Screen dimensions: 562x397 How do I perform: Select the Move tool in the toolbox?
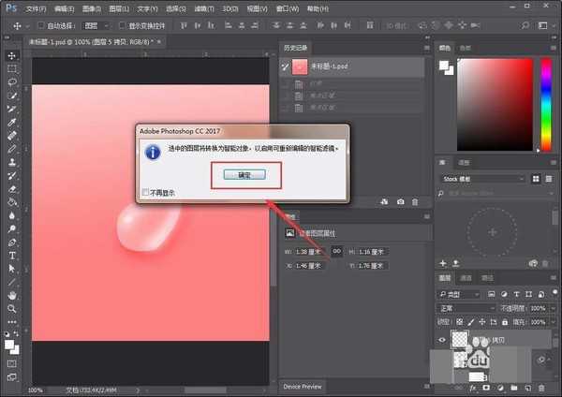12,55
